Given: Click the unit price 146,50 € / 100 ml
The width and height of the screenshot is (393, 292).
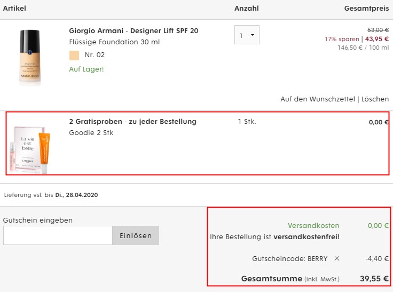Looking at the screenshot, I should [363, 48].
